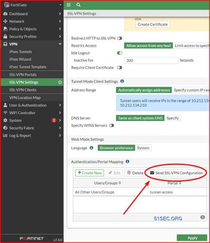The width and height of the screenshot is (210, 243).
Task: Enable Specify WINS Servers switch
Action: point(111,125)
